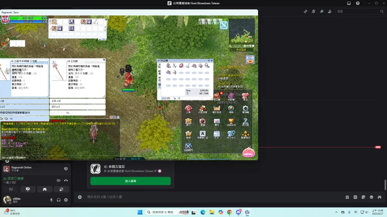
Task: Open the purple S skill book icon
Action: pyautogui.click(x=231, y=96)
